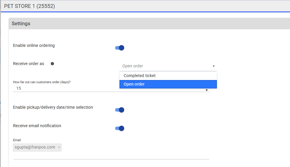The height and width of the screenshot is (167, 290).
Task: Click the Open order selected value field
Action: 164,66
